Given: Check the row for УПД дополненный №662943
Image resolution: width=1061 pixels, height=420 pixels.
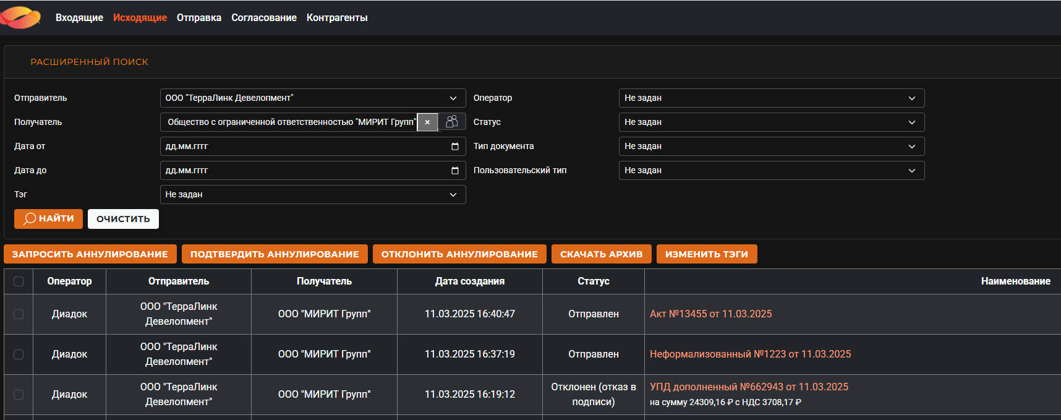Looking at the screenshot, I should (x=19, y=395).
